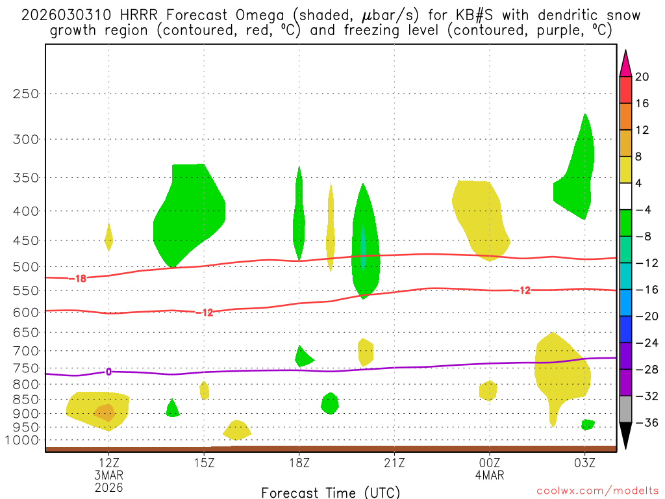Click the -12 contour label near 00Z
Viewport: 665px width, 499px height.
pos(523,290)
